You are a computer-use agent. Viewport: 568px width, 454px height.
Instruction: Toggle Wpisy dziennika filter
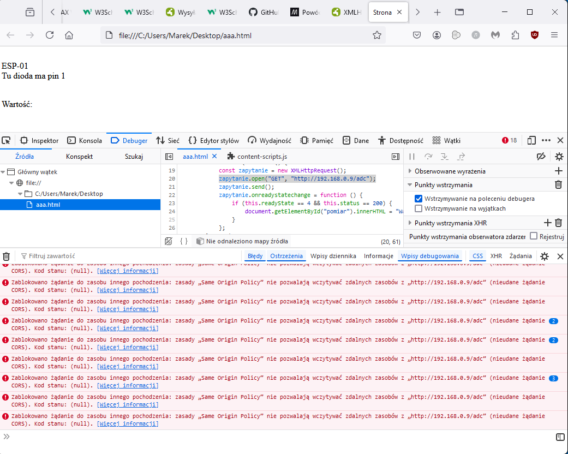click(x=333, y=256)
